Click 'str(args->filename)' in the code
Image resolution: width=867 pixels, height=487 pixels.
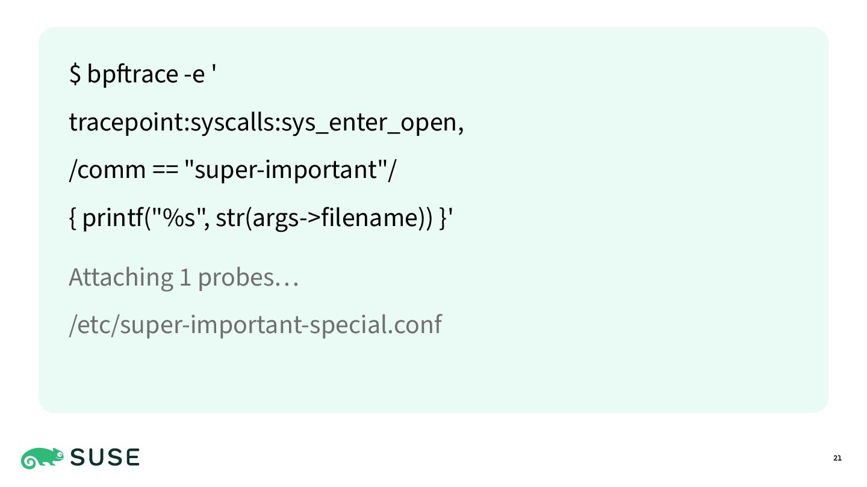coord(324,218)
